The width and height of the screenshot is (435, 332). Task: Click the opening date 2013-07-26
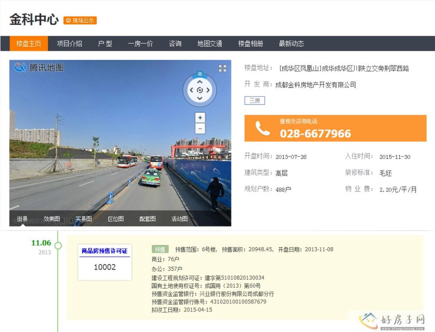click(x=291, y=157)
